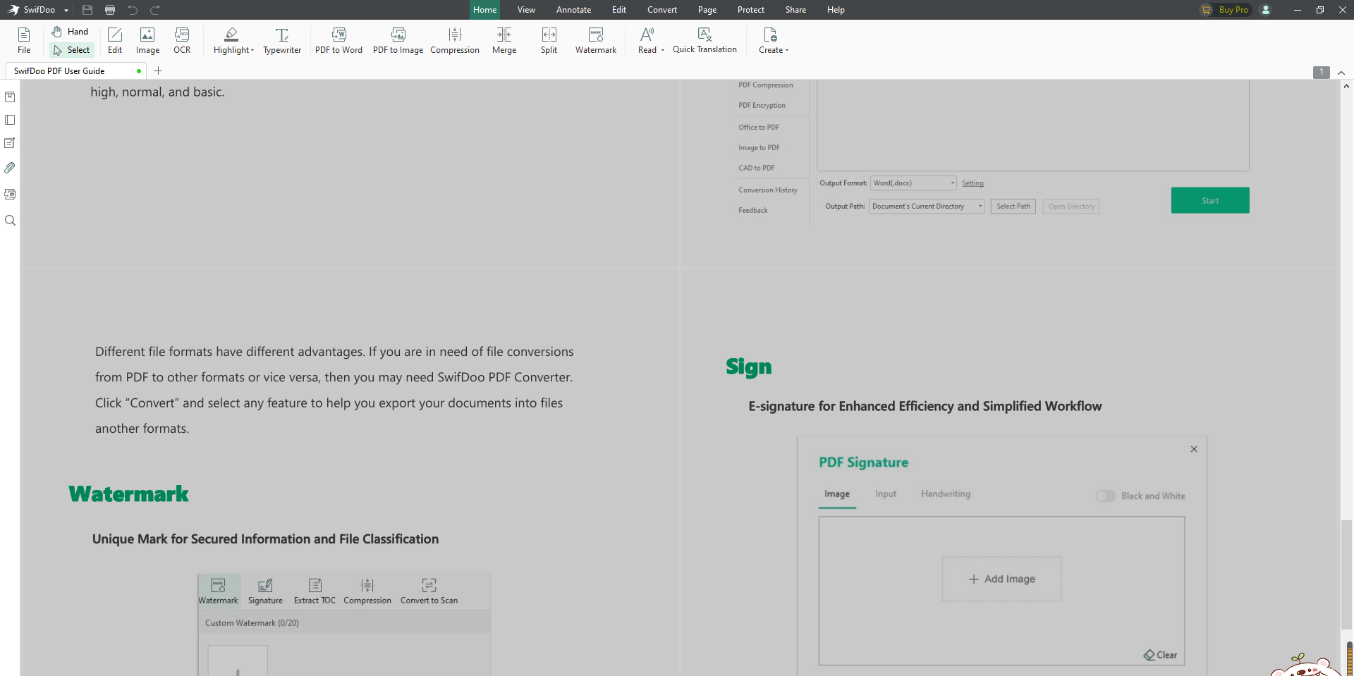Add a new tab with the plus button
This screenshot has width=1354, height=676.
158,70
